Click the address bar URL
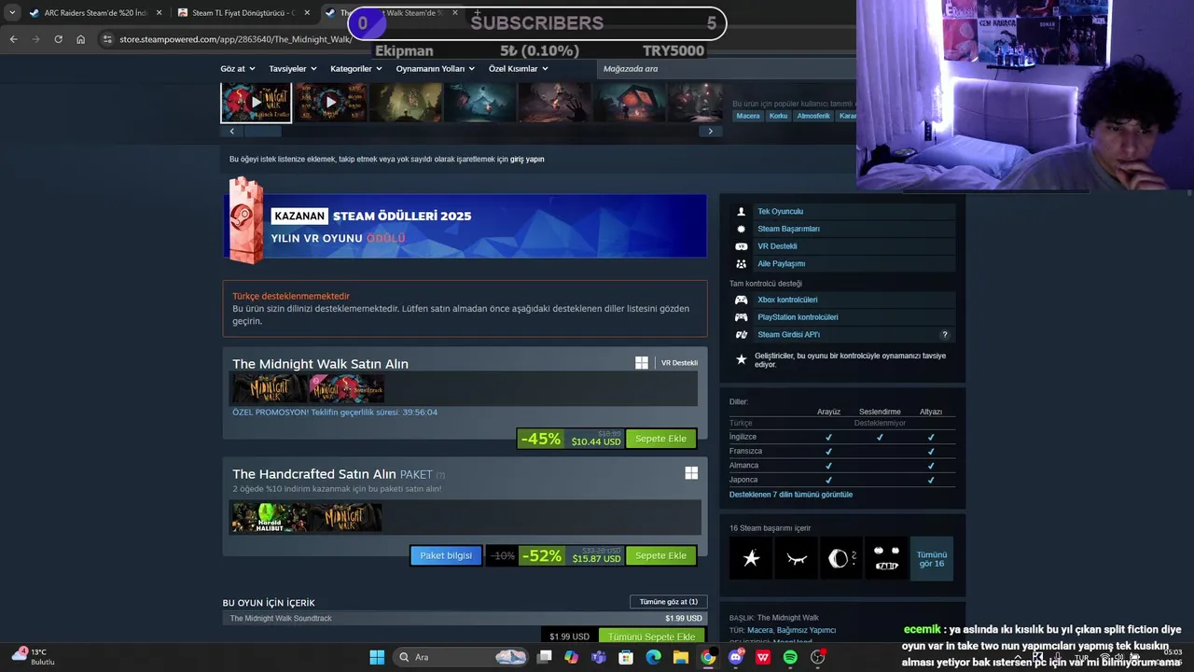This screenshot has height=672, width=1194. click(x=235, y=39)
